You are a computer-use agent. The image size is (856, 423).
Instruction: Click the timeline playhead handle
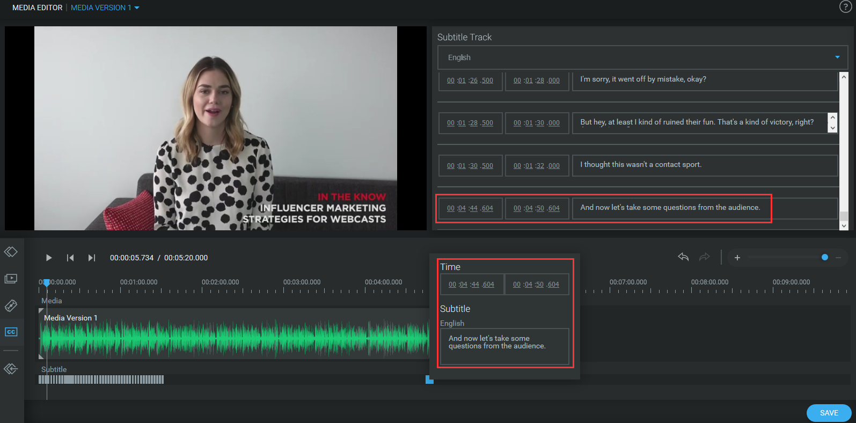(47, 282)
